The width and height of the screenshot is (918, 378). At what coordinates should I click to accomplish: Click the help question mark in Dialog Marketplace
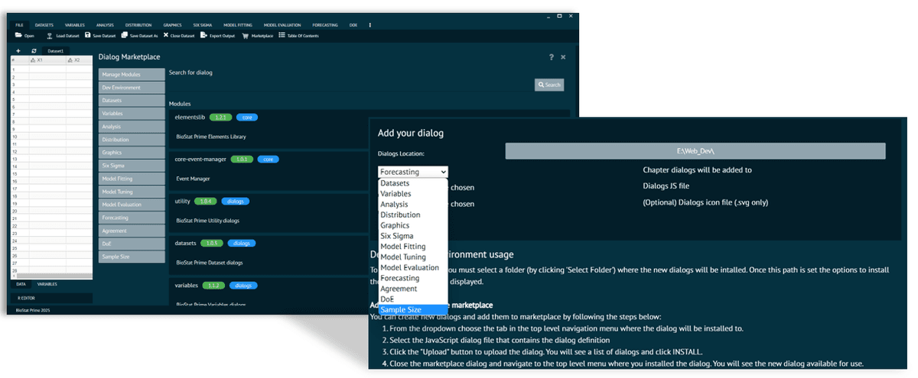pyautogui.click(x=551, y=57)
